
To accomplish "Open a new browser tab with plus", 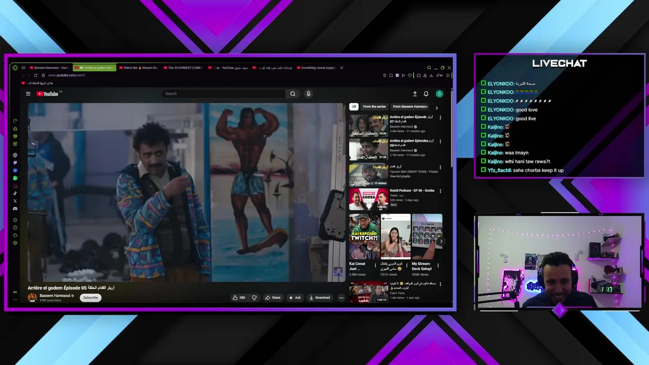I will [x=342, y=67].
